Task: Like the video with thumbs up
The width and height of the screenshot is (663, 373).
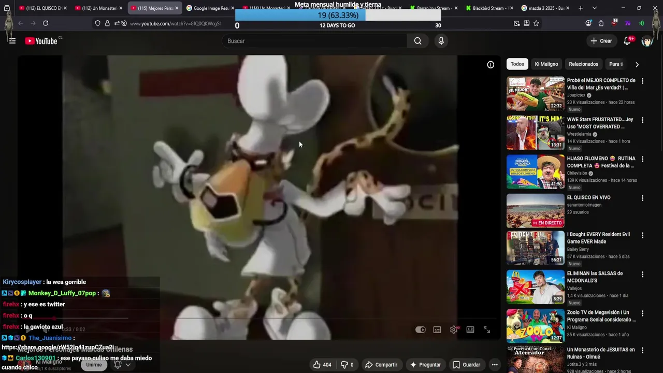Action: 322,365
